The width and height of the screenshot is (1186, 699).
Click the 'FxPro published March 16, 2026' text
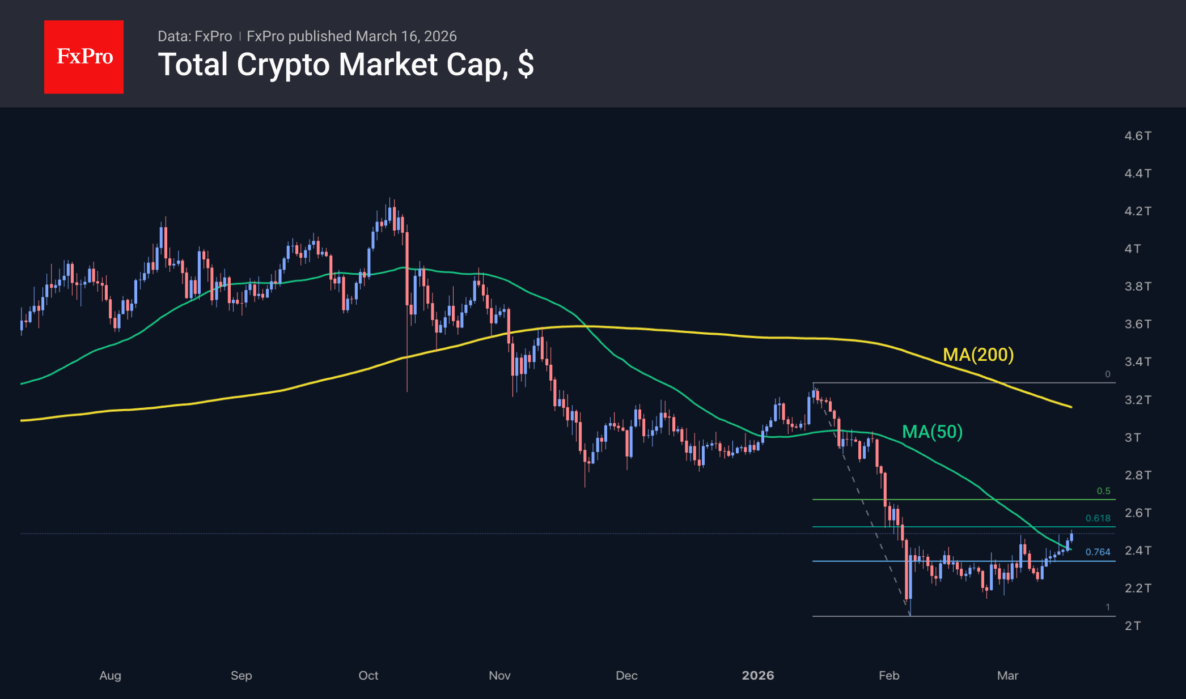point(351,36)
